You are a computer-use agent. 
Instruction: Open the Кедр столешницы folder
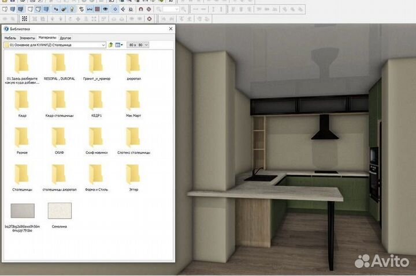pyautogui.click(x=59, y=101)
